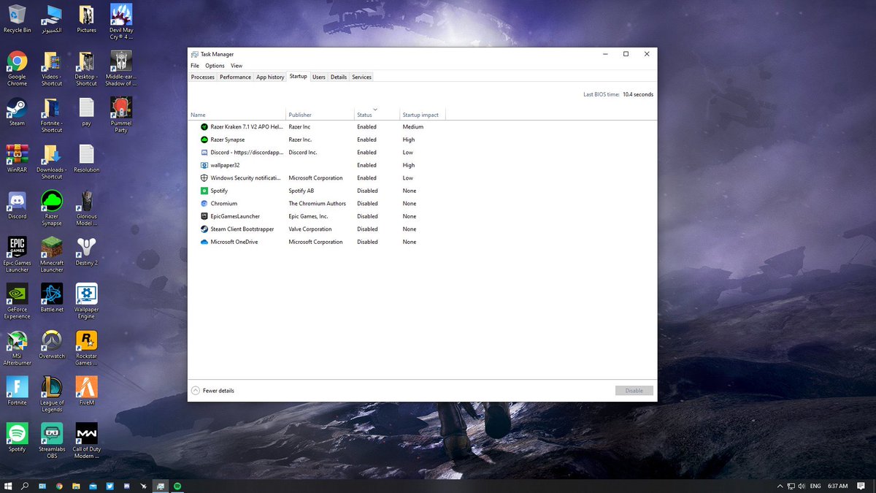Select the MSI Afterburner desktop icon
The height and width of the screenshot is (493, 876).
[17, 348]
